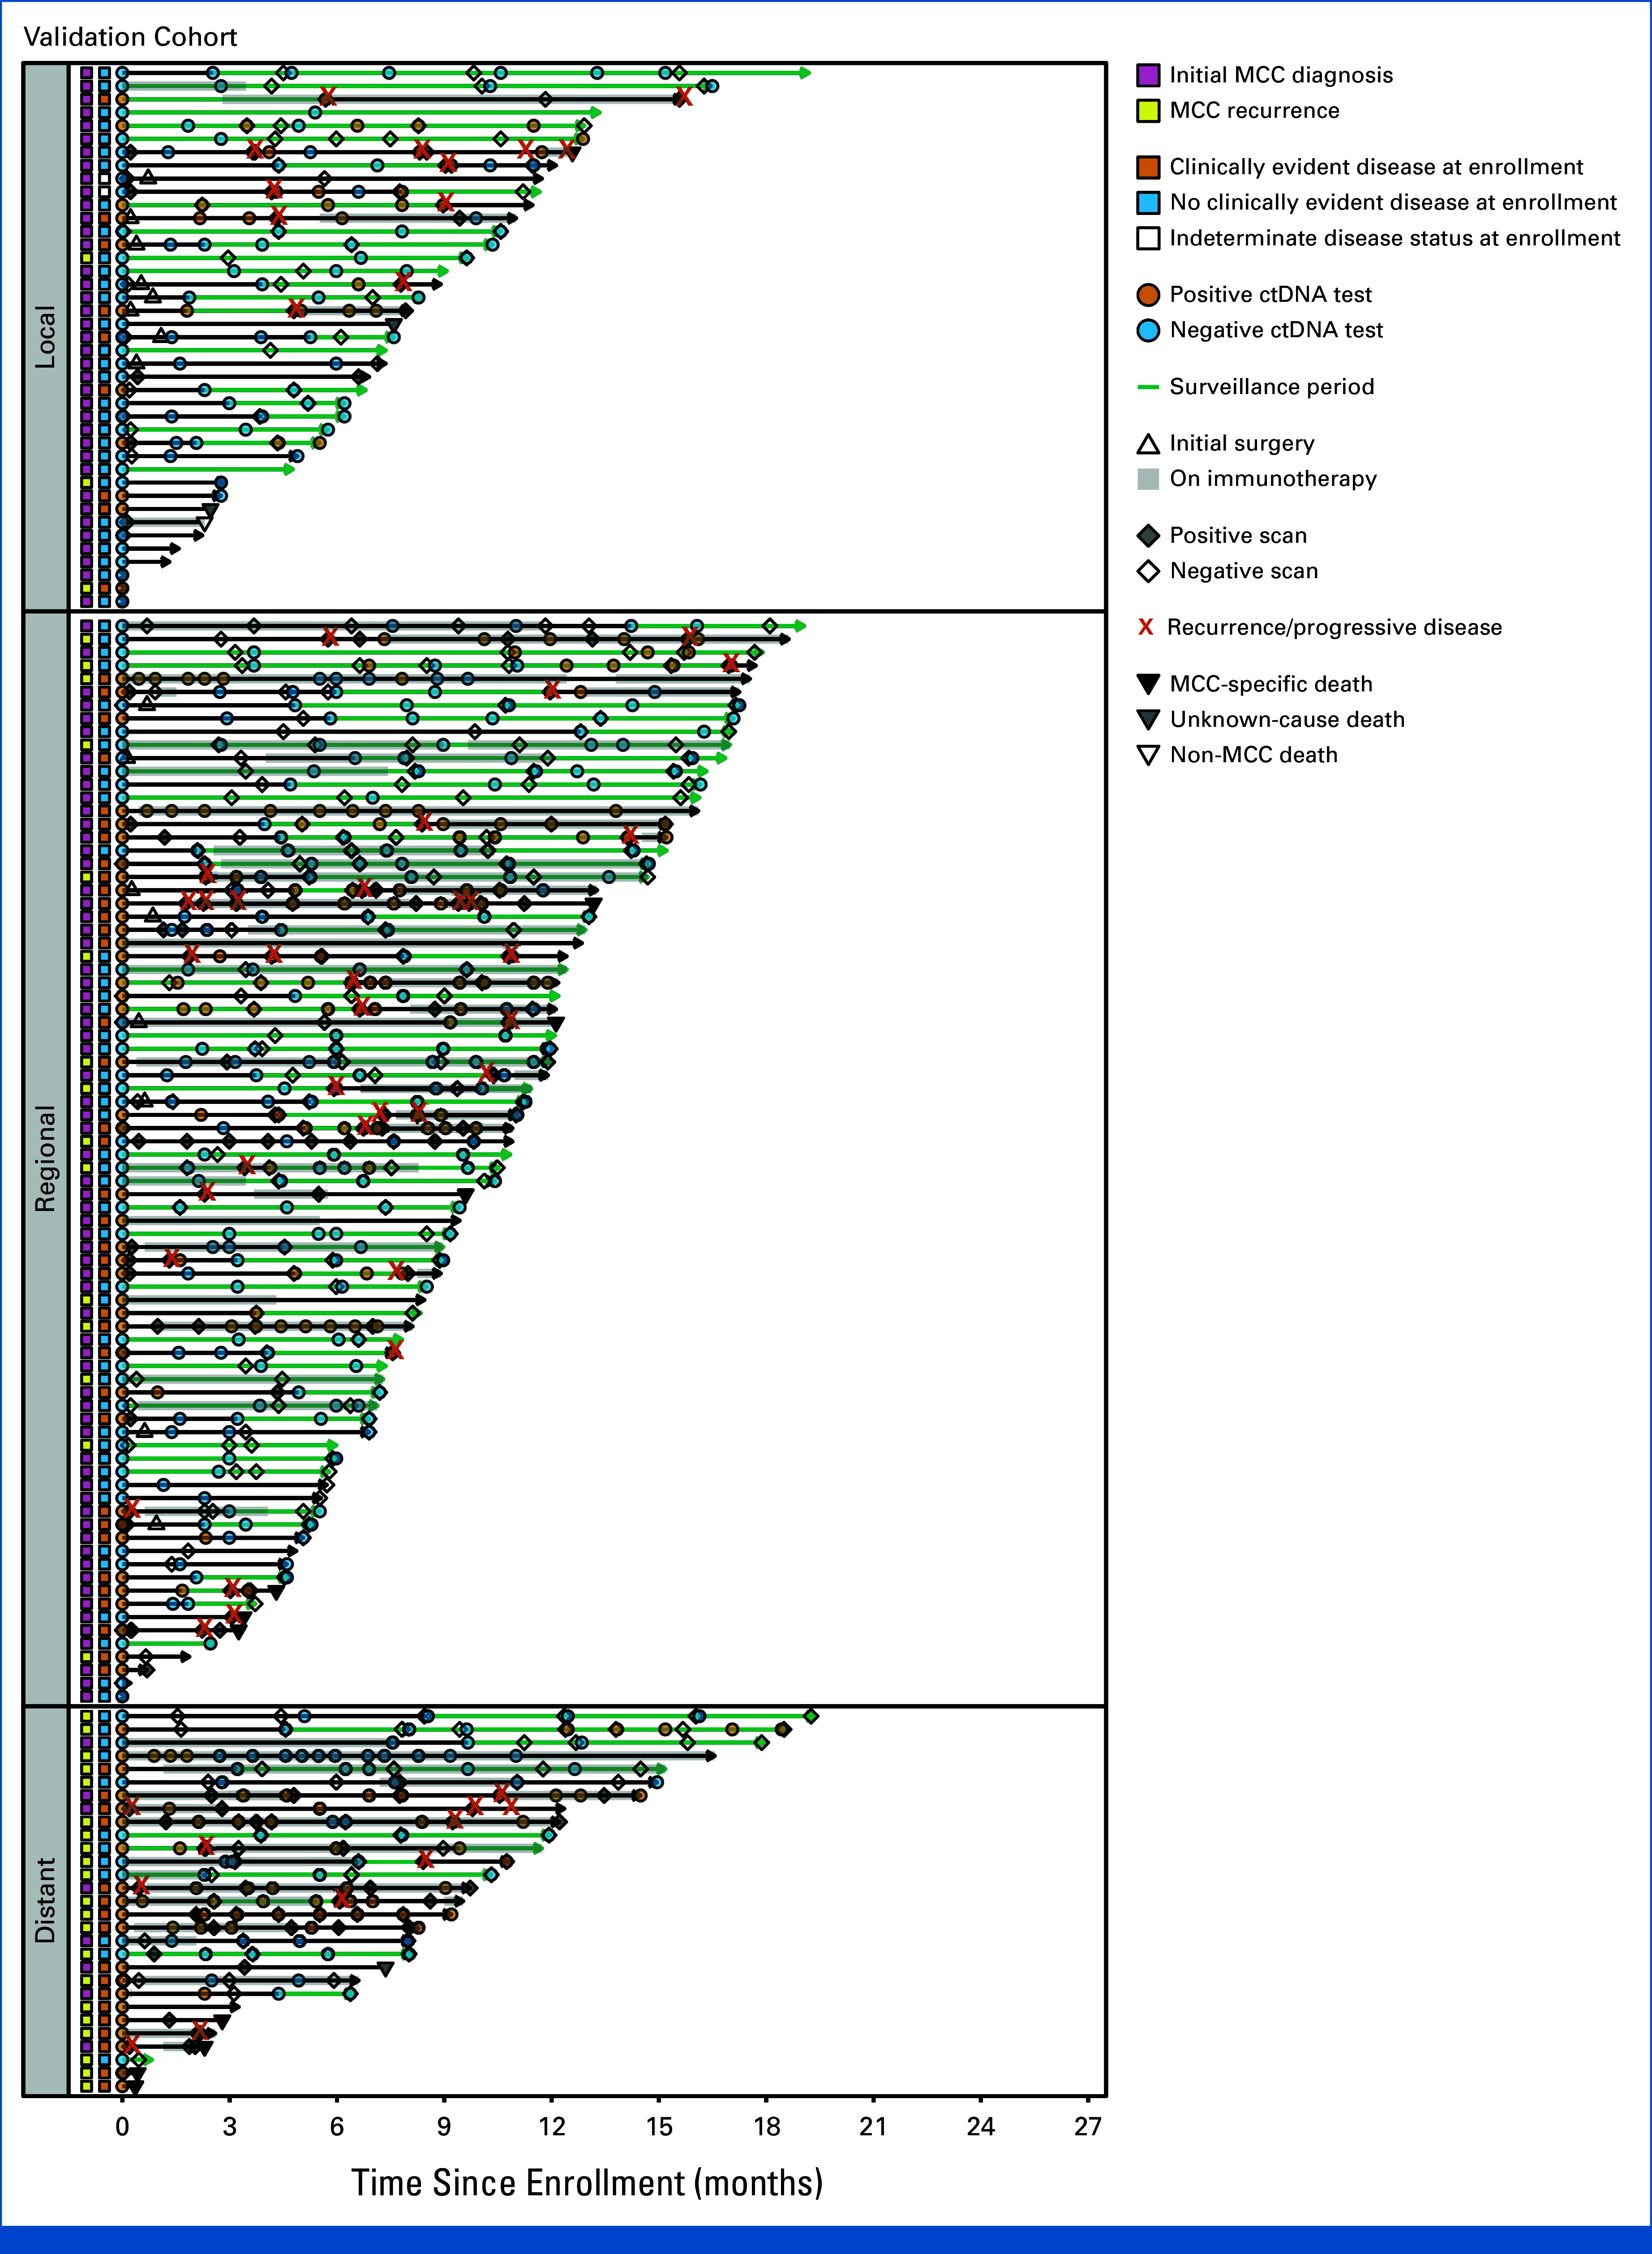Click the dark Positive scan diamond icon
Screen dimensions: 1652x2254
point(1148,536)
